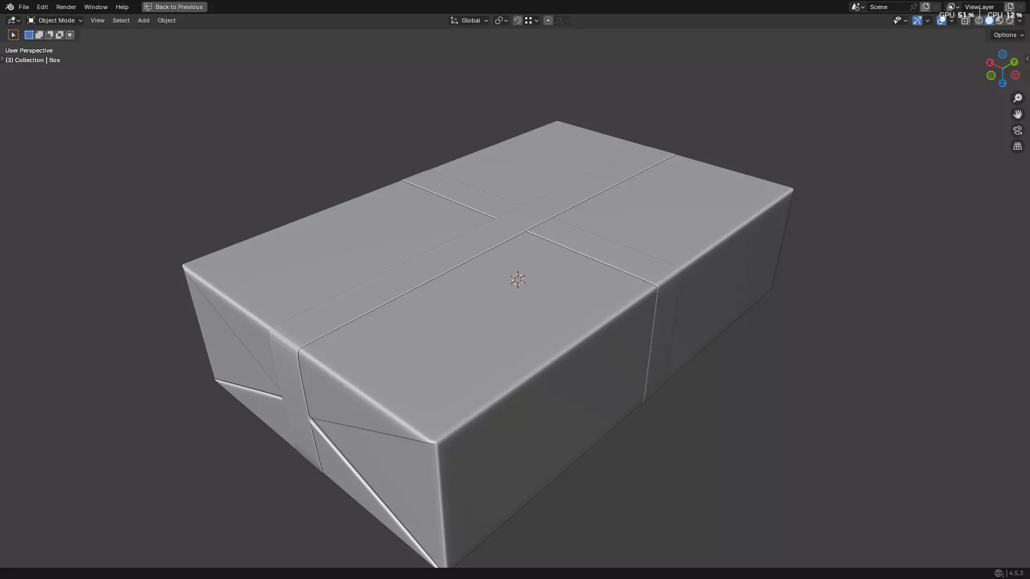Toggle X-ray view
The image size is (1030, 579).
(965, 20)
